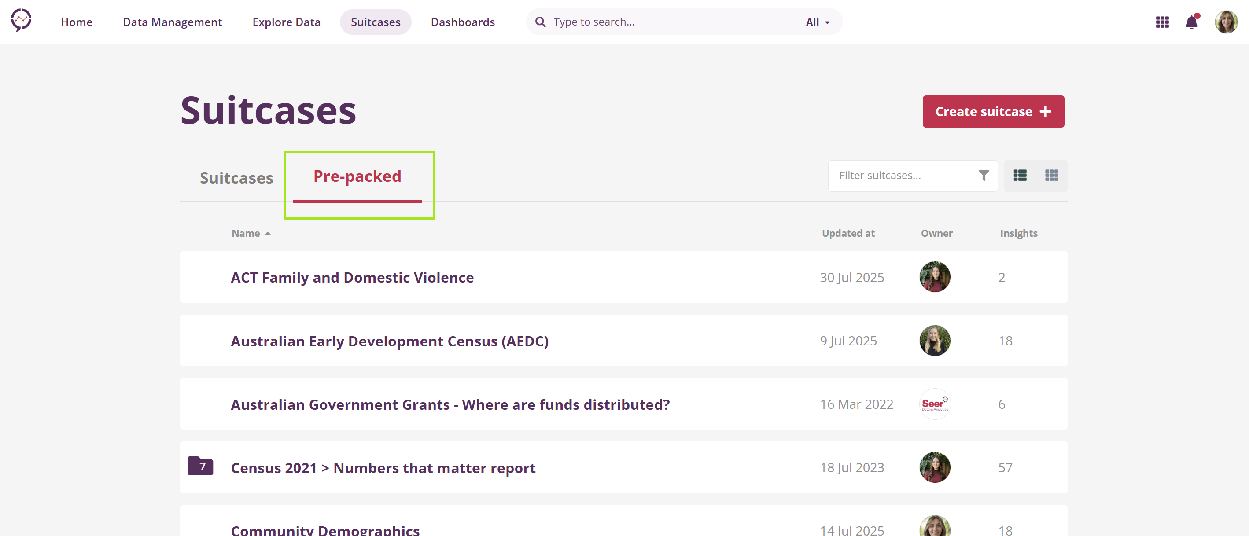
Task: Sort by Updated at column
Action: [848, 234]
